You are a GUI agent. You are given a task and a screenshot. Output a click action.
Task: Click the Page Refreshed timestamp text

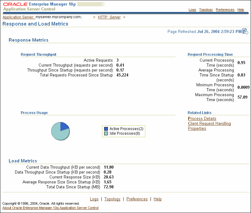pos(205,32)
